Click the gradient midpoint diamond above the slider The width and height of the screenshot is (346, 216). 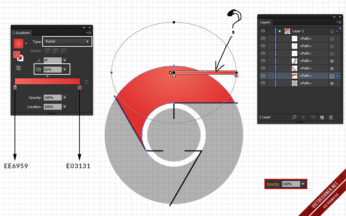[47, 76]
